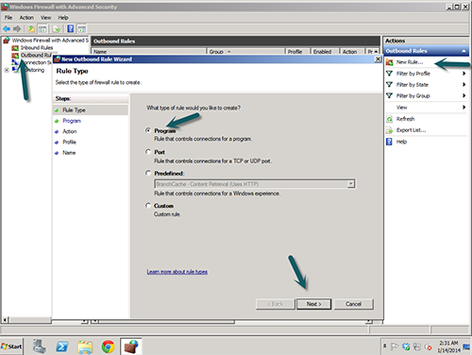Go to Program step in wizard
Screen dimensions: 472x355
click(x=72, y=121)
